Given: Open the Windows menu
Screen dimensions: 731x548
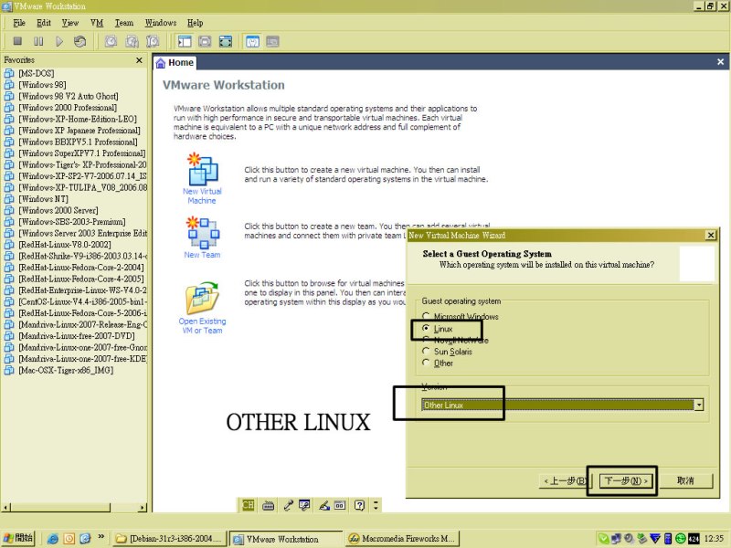Looking at the screenshot, I should (x=161, y=23).
